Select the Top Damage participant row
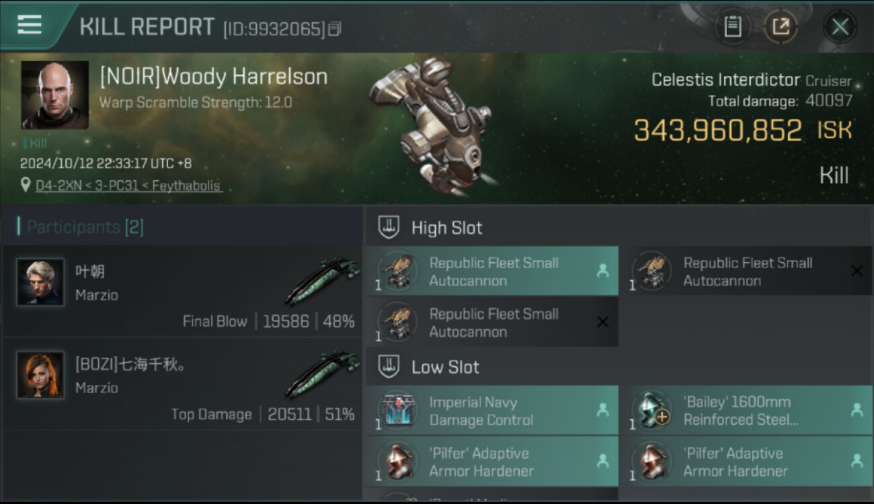The image size is (874, 504). click(x=182, y=384)
